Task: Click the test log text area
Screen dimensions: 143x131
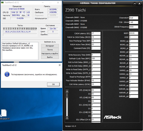Action: click(20, 51)
